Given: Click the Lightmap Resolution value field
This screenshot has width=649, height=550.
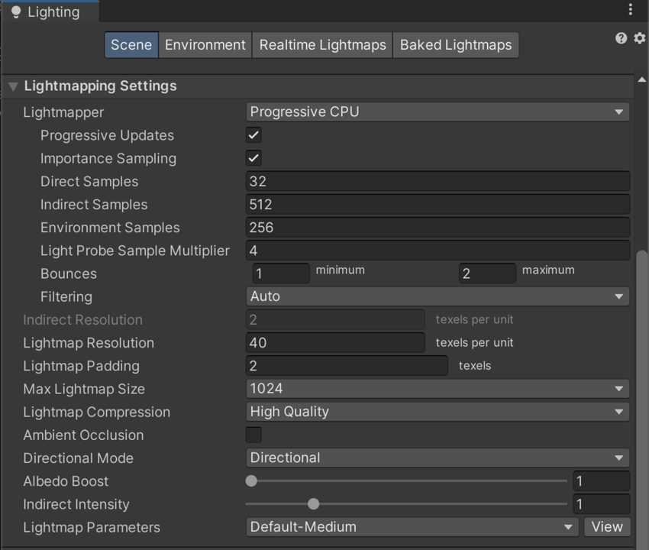Looking at the screenshot, I should [x=335, y=343].
